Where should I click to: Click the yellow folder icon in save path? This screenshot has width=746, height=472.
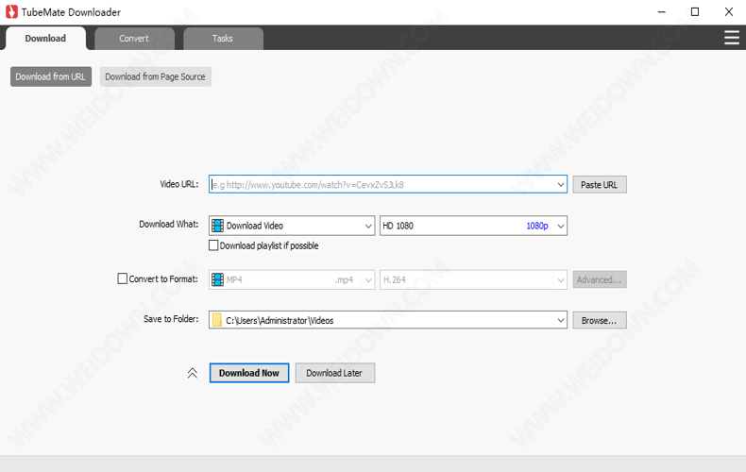point(217,320)
